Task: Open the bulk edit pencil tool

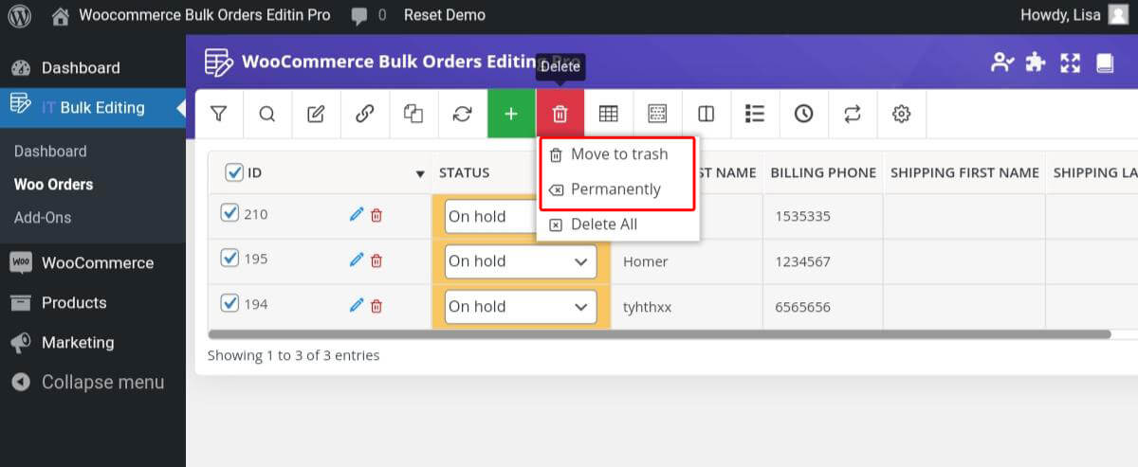Action: coord(316,114)
